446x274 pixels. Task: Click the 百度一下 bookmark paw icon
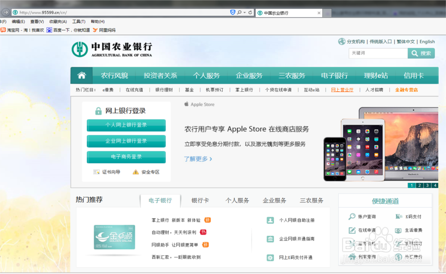pos(49,30)
